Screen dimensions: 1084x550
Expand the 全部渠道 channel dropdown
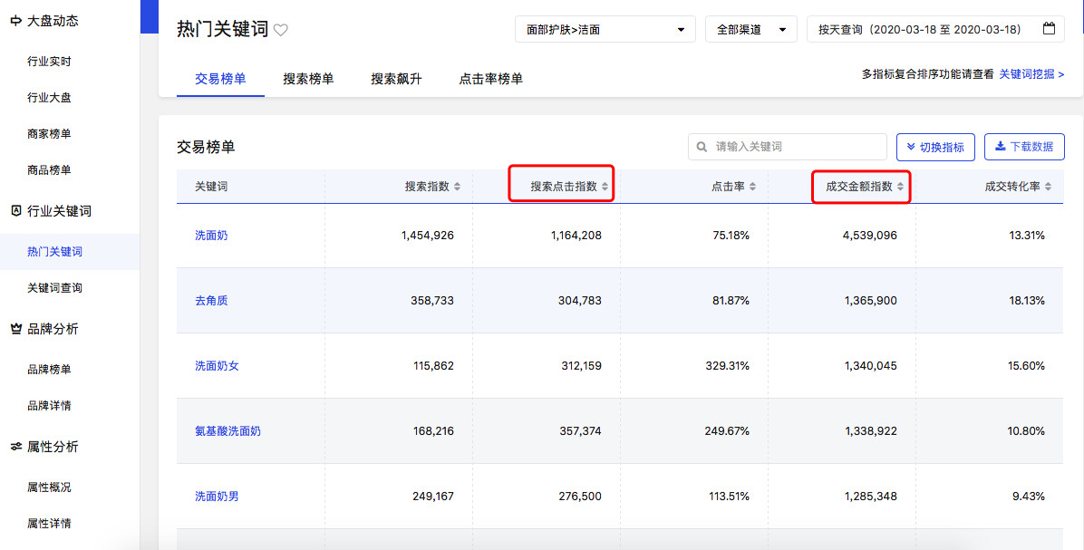point(750,29)
